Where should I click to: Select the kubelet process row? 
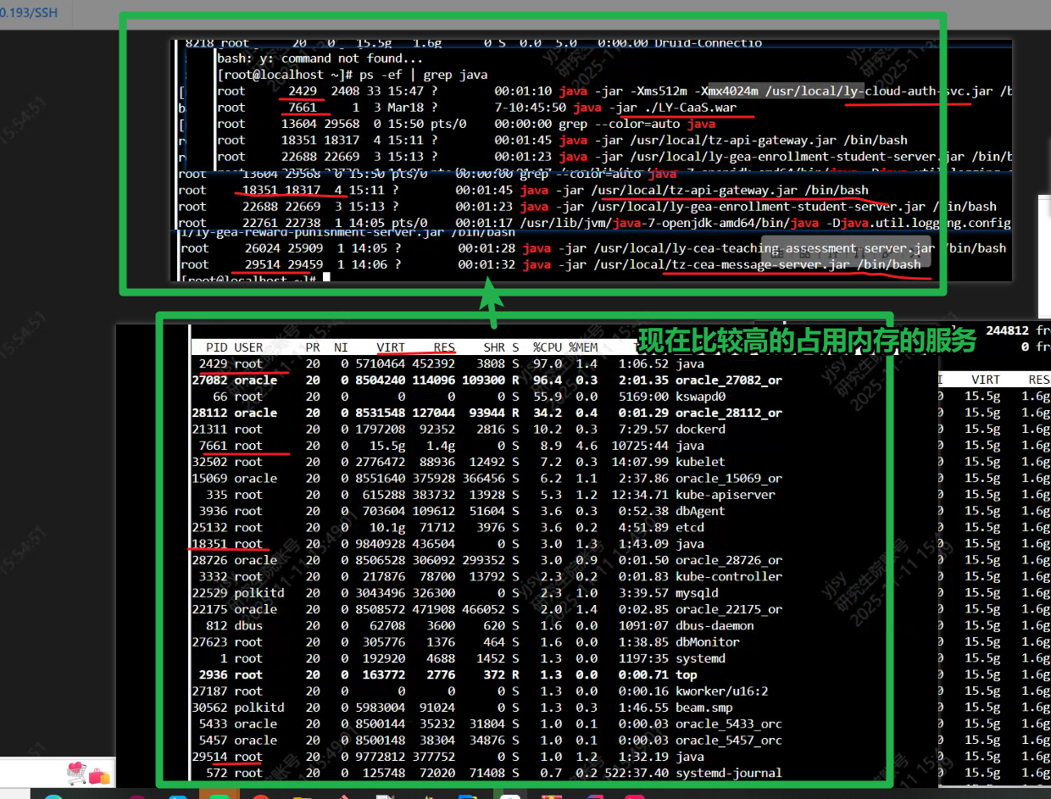tap(487, 462)
